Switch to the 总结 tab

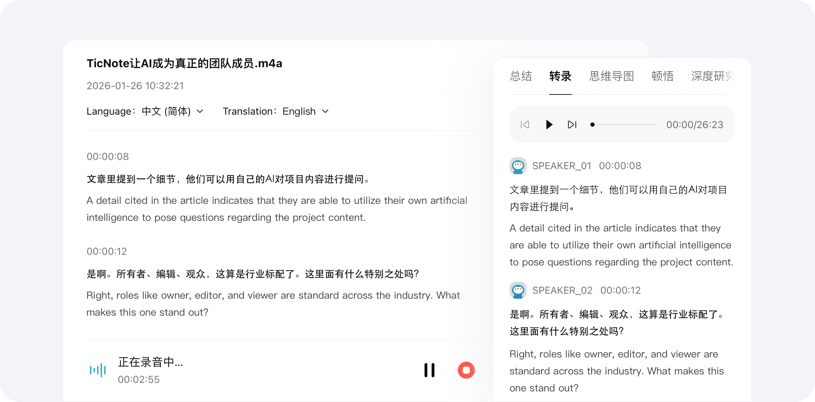click(x=521, y=76)
